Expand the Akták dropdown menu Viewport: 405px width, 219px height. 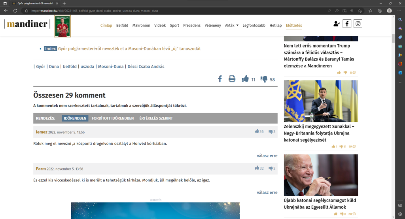point(232,26)
